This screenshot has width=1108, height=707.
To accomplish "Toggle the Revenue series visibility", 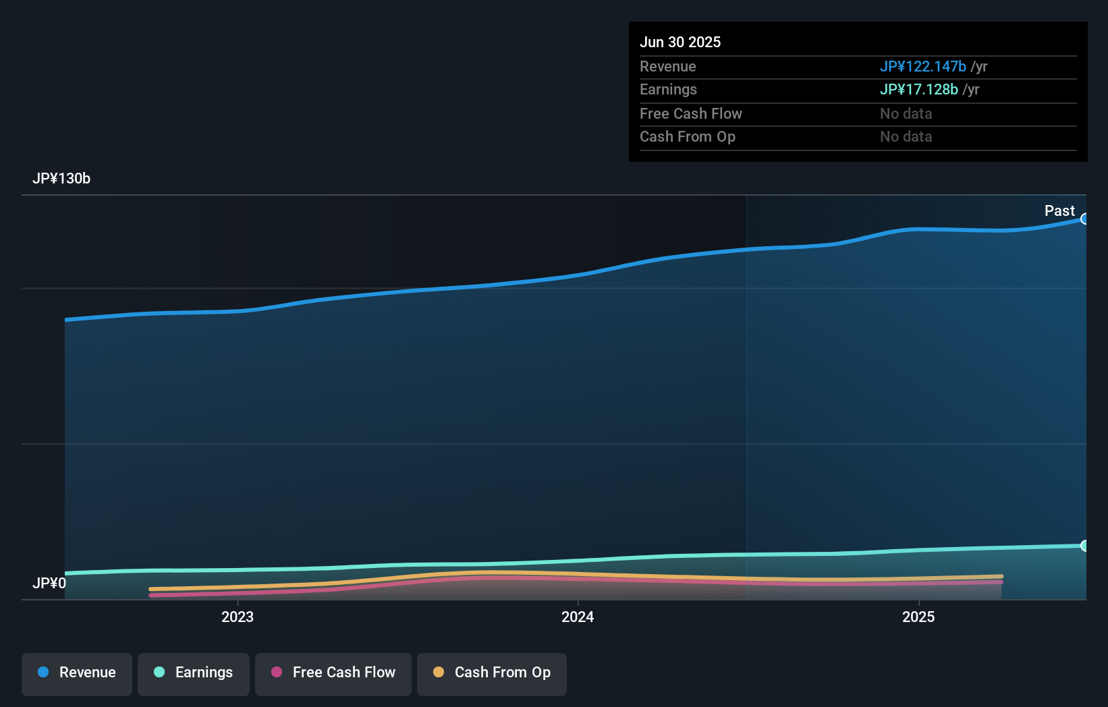I will (x=76, y=673).
